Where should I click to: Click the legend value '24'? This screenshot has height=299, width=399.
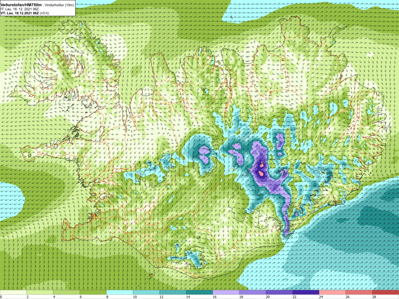click(321, 297)
